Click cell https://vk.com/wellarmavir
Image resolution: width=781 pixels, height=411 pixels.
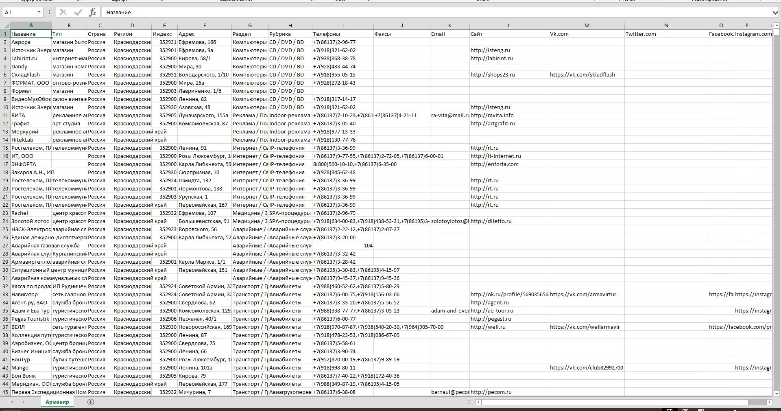[x=587, y=327]
